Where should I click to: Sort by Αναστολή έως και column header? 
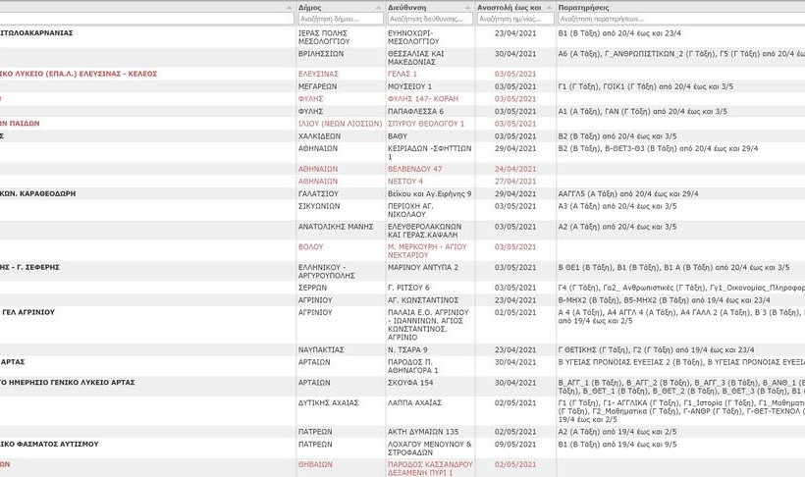coord(509,6)
